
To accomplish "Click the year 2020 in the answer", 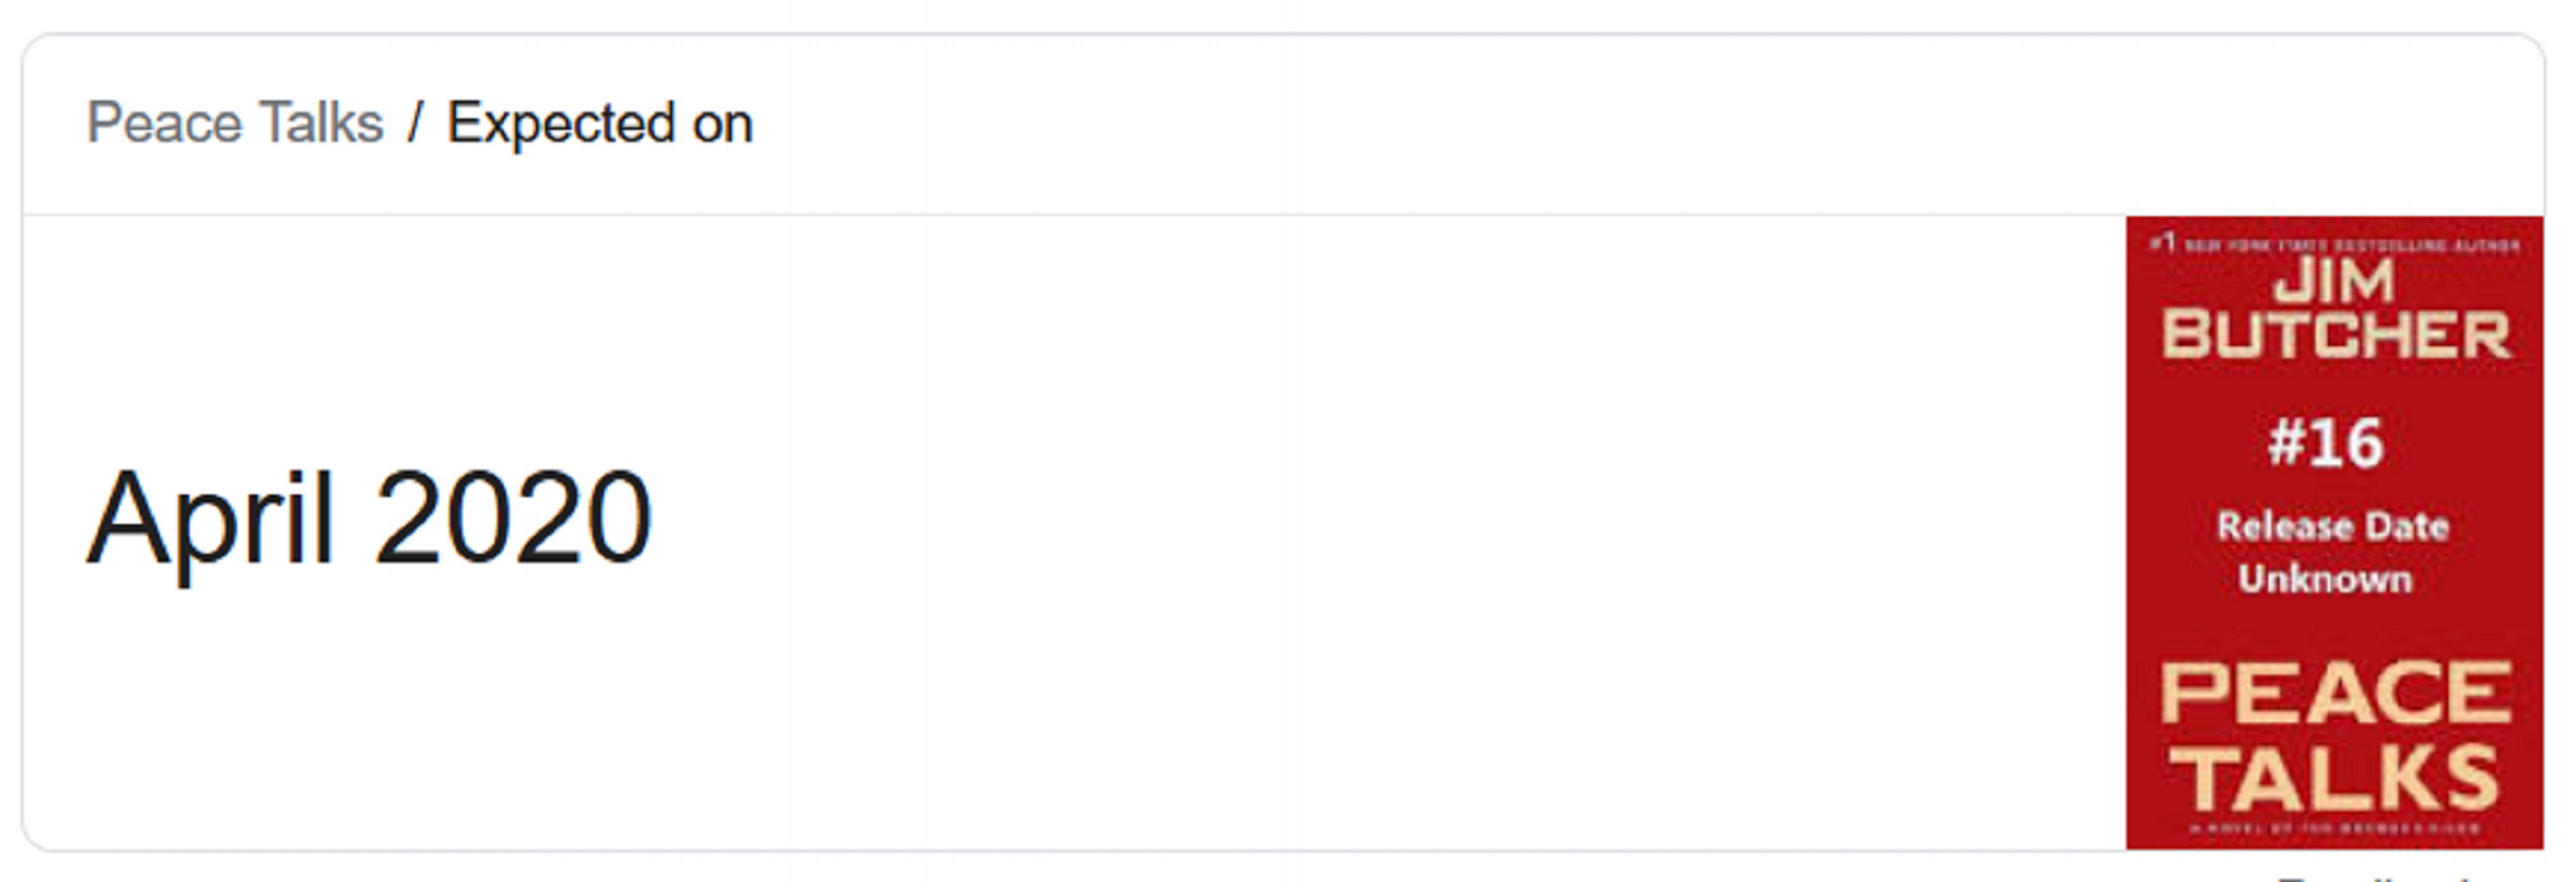I will coord(513,519).
